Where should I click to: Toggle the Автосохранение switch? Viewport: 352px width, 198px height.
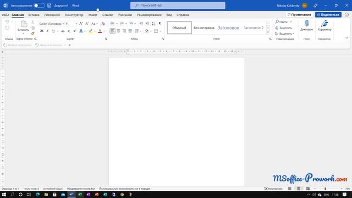point(39,5)
